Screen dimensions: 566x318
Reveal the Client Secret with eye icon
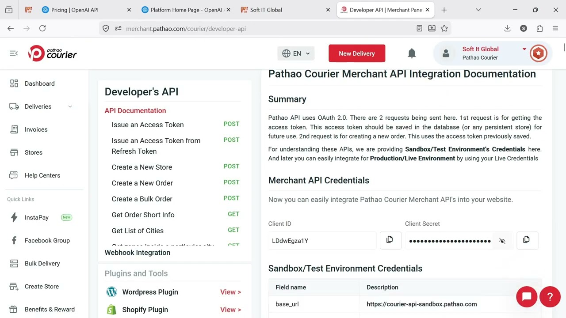[x=502, y=241]
